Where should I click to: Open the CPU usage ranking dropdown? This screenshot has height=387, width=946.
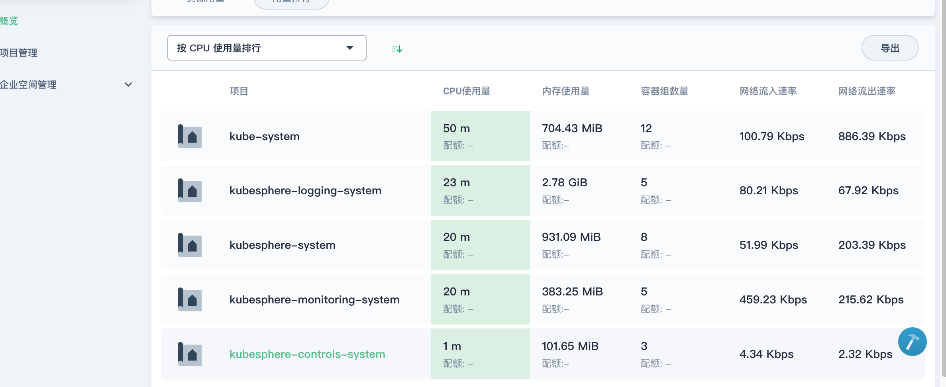(x=267, y=48)
